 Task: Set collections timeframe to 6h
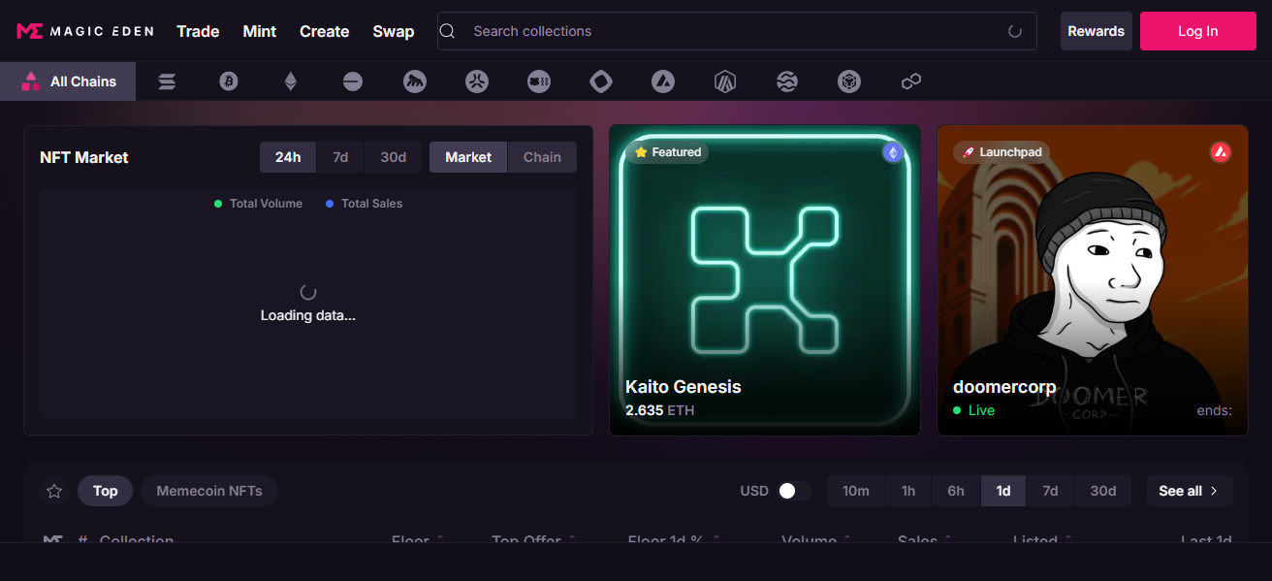coord(956,491)
